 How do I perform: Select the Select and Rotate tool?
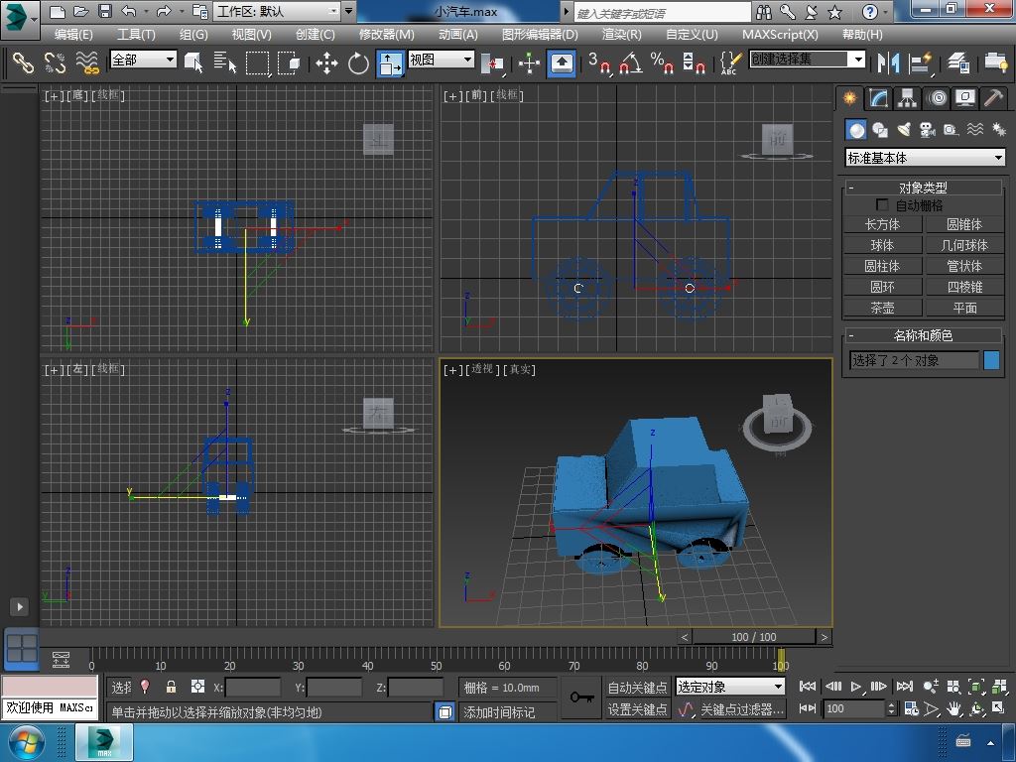pyautogui.click(x=358, y=63)
